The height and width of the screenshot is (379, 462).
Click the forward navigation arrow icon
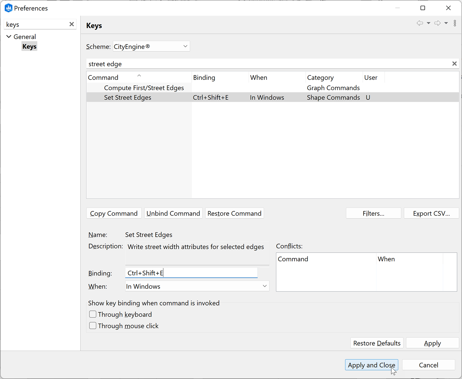pos(437,23)
